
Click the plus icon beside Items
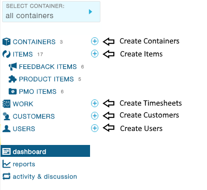click(x=95, y=54)
